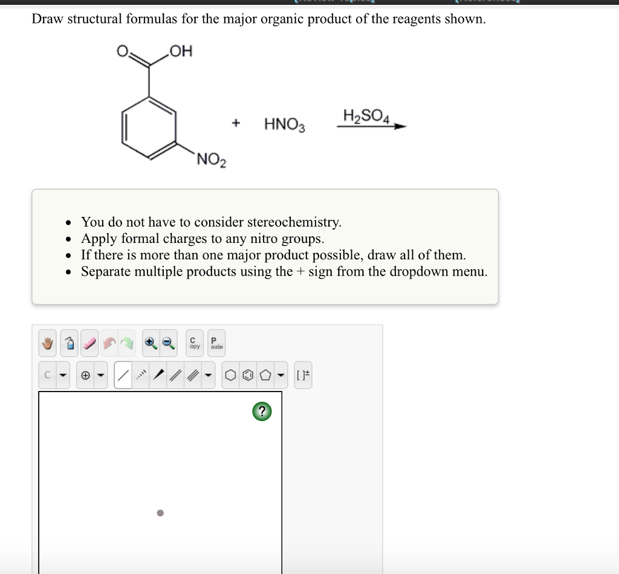Redo the last undone action
The width and height of the screenshot is (619, 574).
[x=129, y=343]
